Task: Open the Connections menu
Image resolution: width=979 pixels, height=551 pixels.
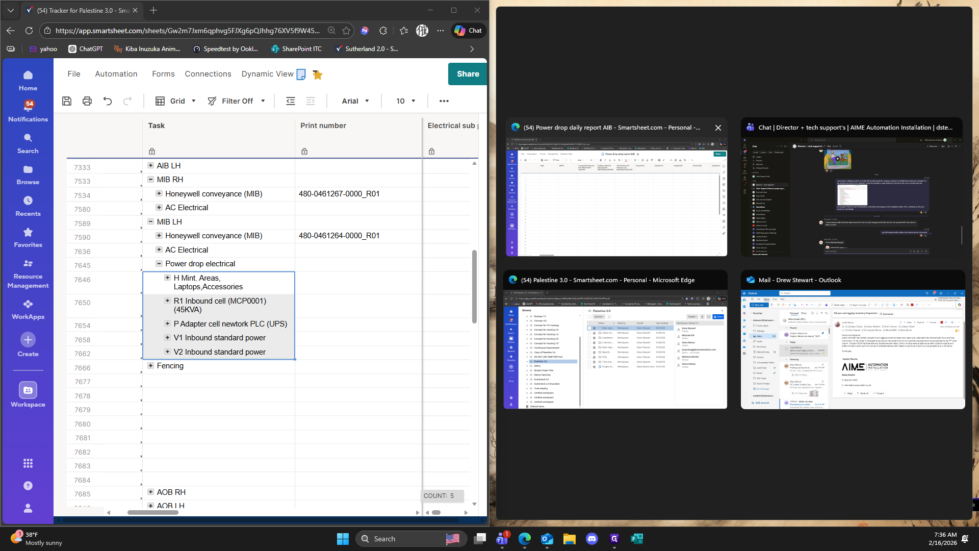Action: click(x=208, y=74)
